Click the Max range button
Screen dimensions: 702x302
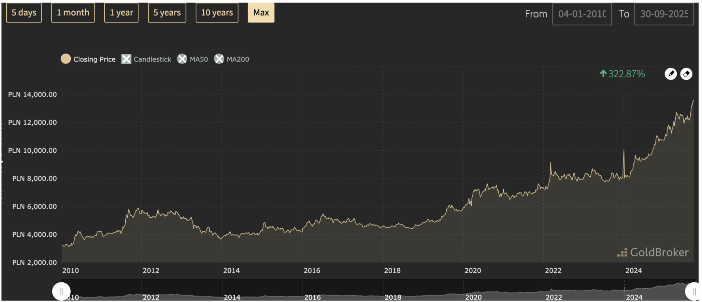click(261, 13)
